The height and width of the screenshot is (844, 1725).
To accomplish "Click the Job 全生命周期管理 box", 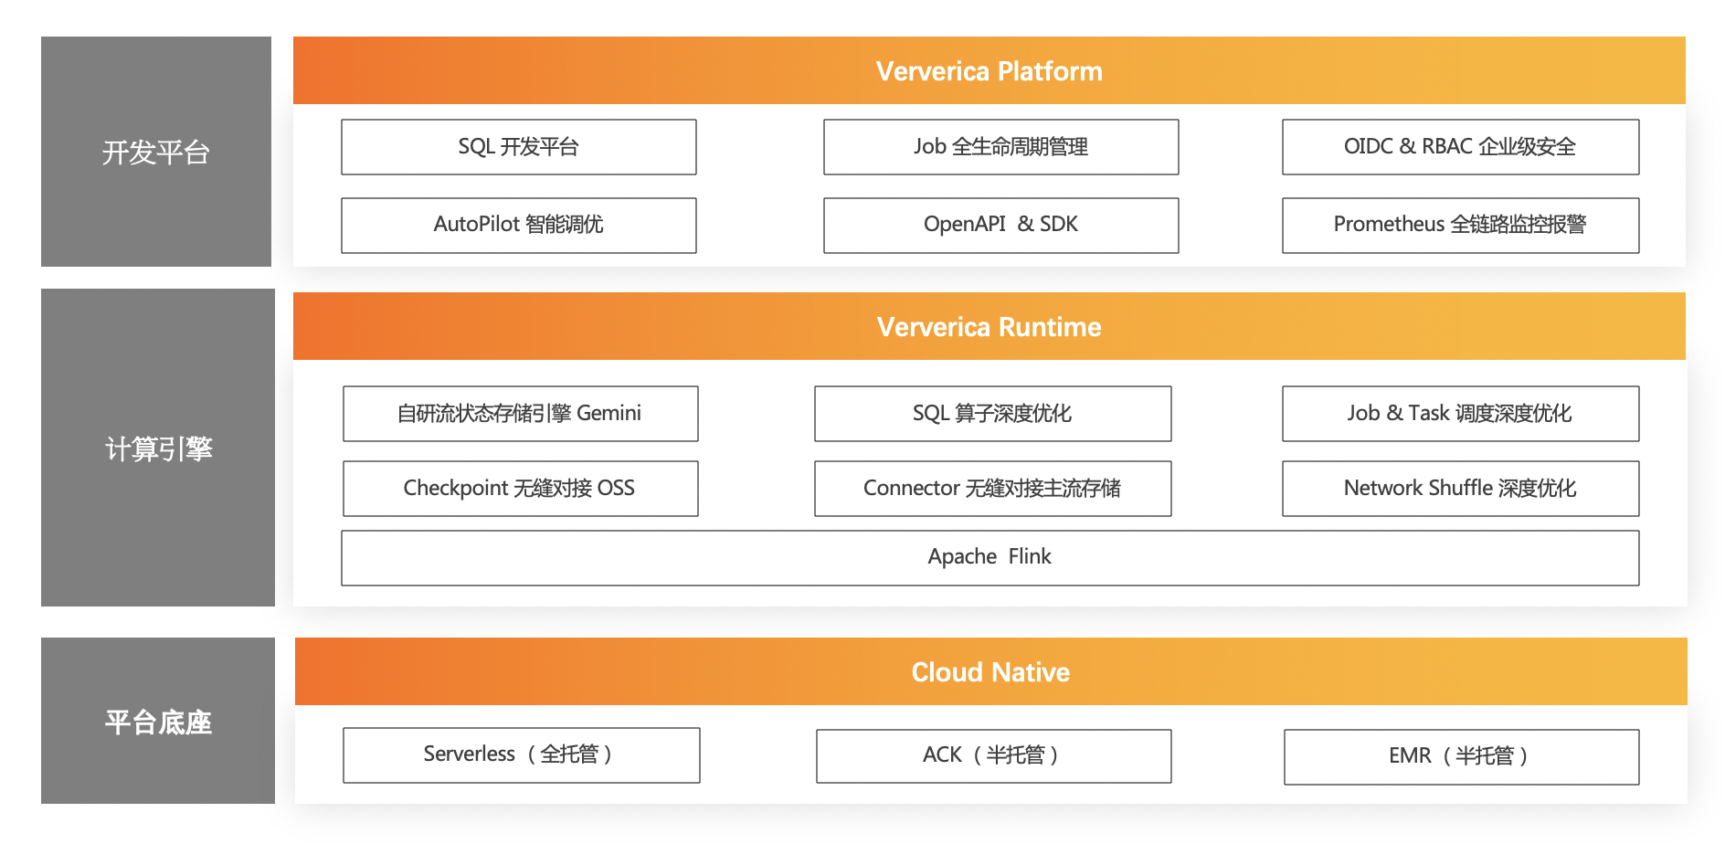I will pos(1001,147).
